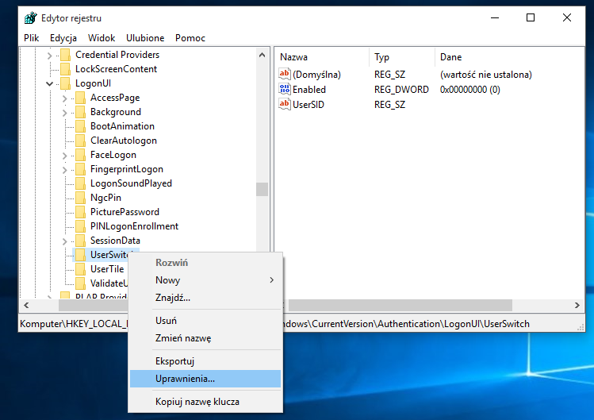Open the Edycja menu
This screenshot has width=594, height=420.
63,38
